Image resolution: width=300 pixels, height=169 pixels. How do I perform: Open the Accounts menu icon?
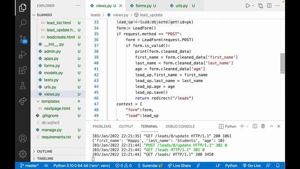click(x=22, y=138)
